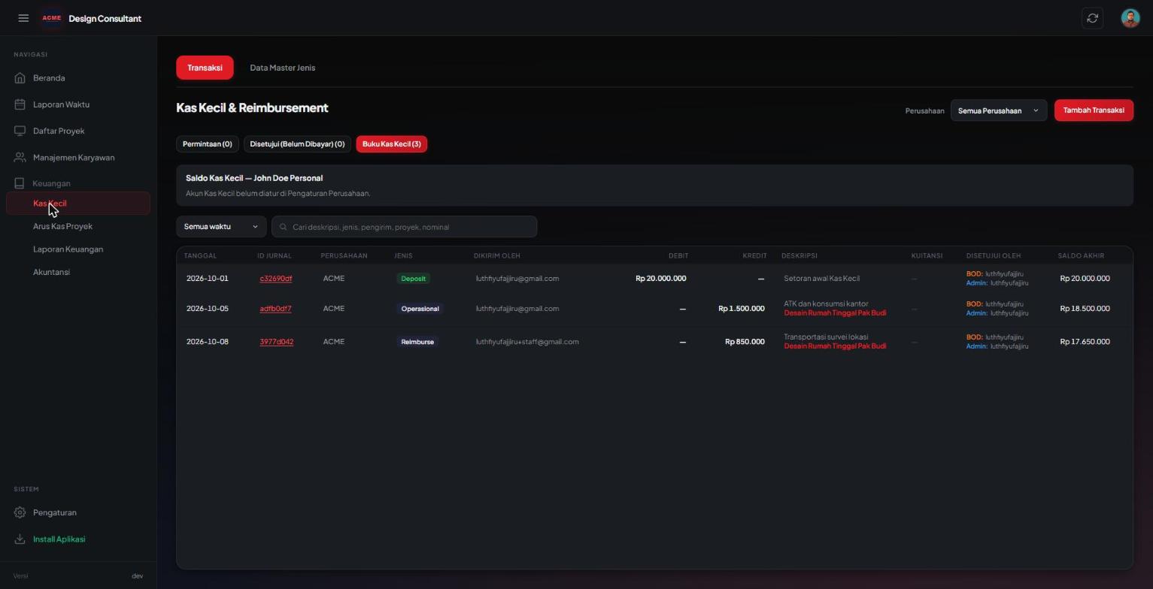Click the Install Aplikasi download icon
Image resolution: width=1153 pixels, height=589 pixels.
20,539
